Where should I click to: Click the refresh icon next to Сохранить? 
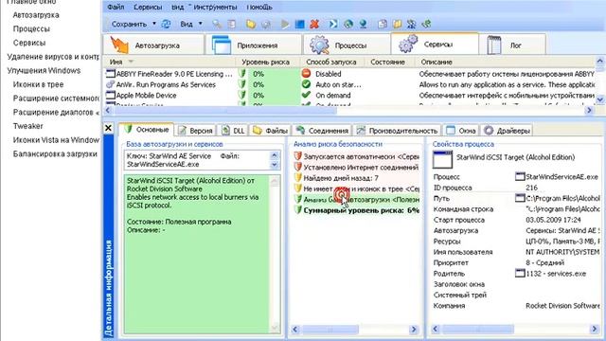pyautogui.click(x=167, y=24)
